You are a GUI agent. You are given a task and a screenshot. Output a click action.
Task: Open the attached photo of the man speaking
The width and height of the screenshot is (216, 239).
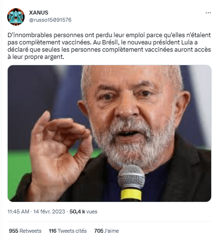click(x=109, y=133)
